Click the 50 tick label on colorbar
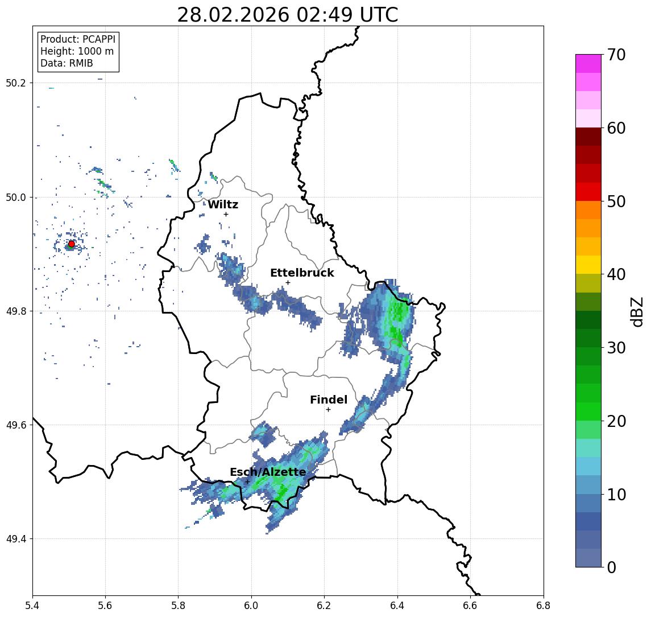 click(616, 201)
